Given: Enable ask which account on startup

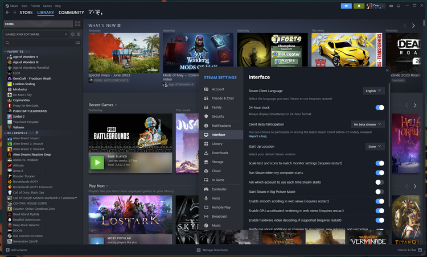Looking at the screenshot, I should tap(380, 182).
